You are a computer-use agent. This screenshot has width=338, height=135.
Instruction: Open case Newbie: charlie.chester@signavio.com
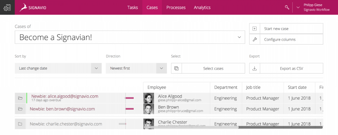pos(66,124)
